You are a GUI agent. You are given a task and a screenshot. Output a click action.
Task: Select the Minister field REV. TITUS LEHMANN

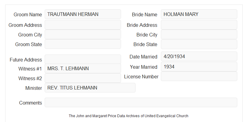click(x=90, y=88)
